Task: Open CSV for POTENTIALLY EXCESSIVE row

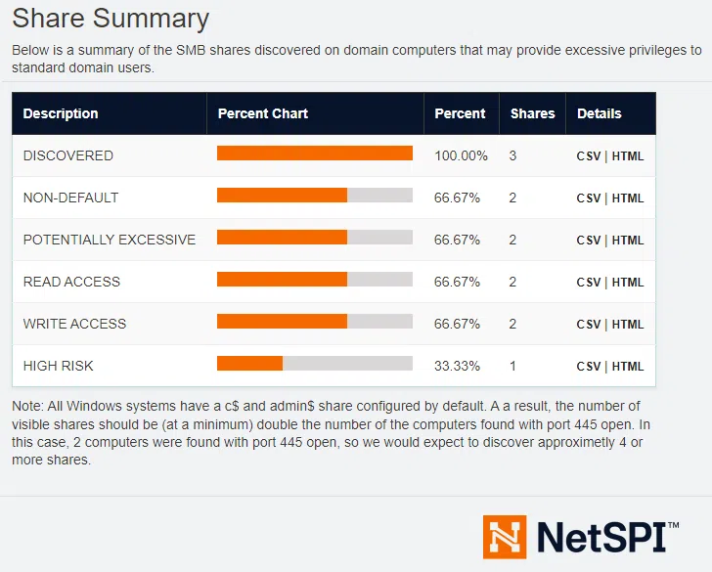Action: 588,241
